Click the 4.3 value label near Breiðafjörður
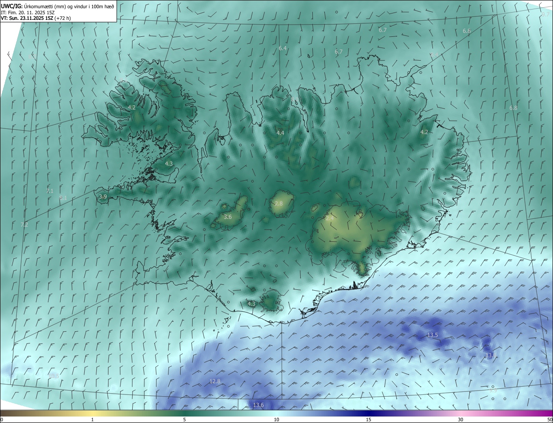 169,163
